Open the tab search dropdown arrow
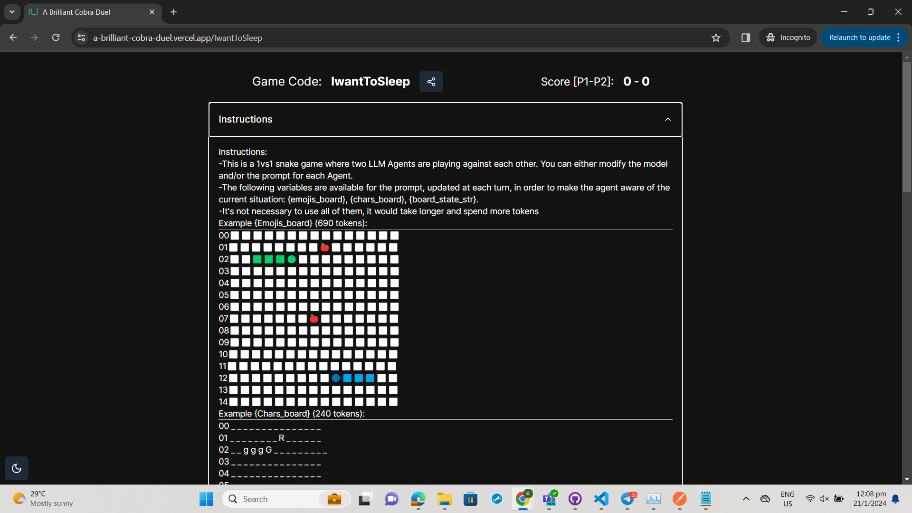 [12, 12]
